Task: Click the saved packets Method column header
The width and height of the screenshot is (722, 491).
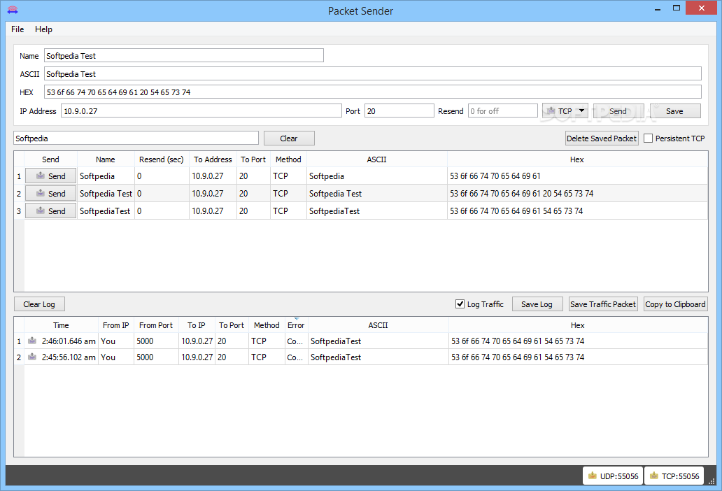Action: pyautogui.click(x=288, y=159)
